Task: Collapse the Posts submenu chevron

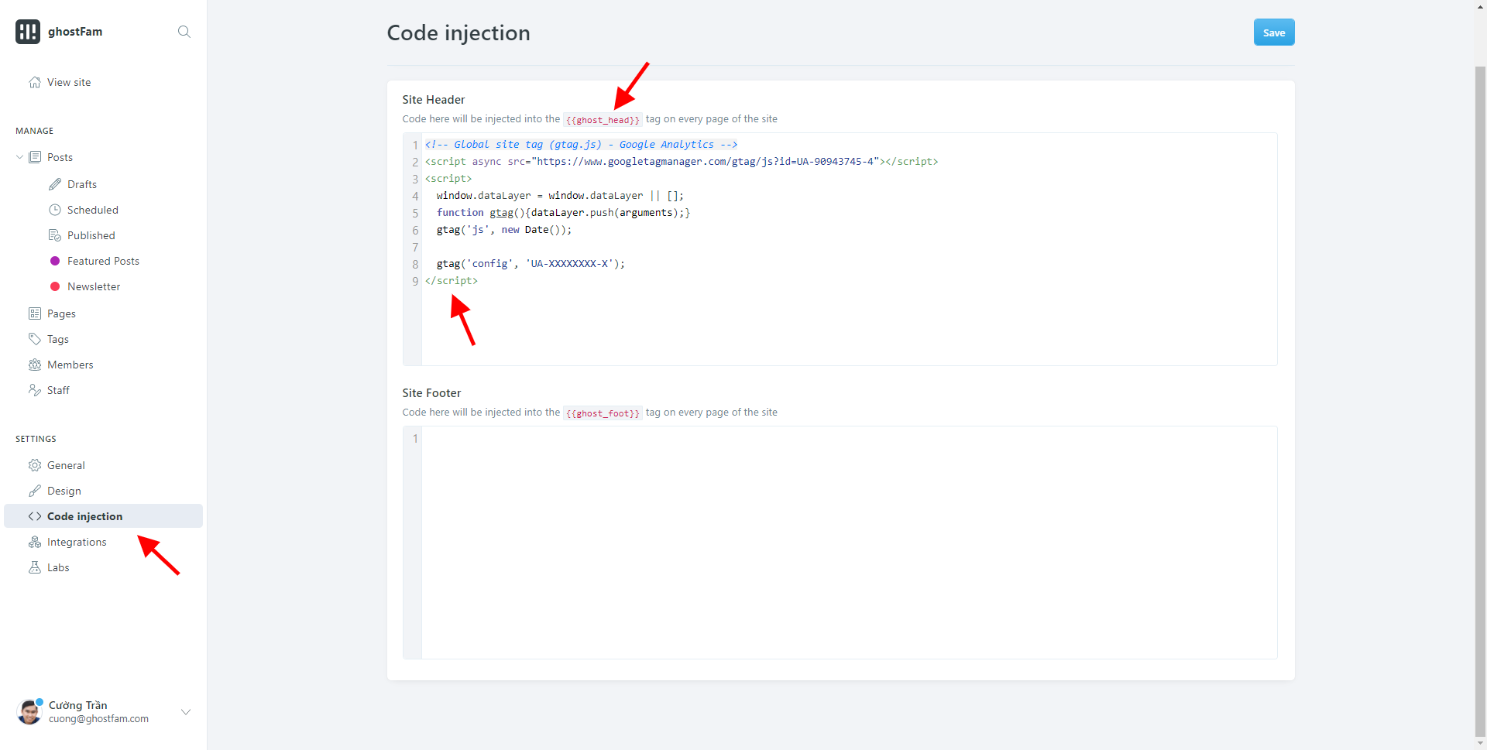Action: [19, 157]
